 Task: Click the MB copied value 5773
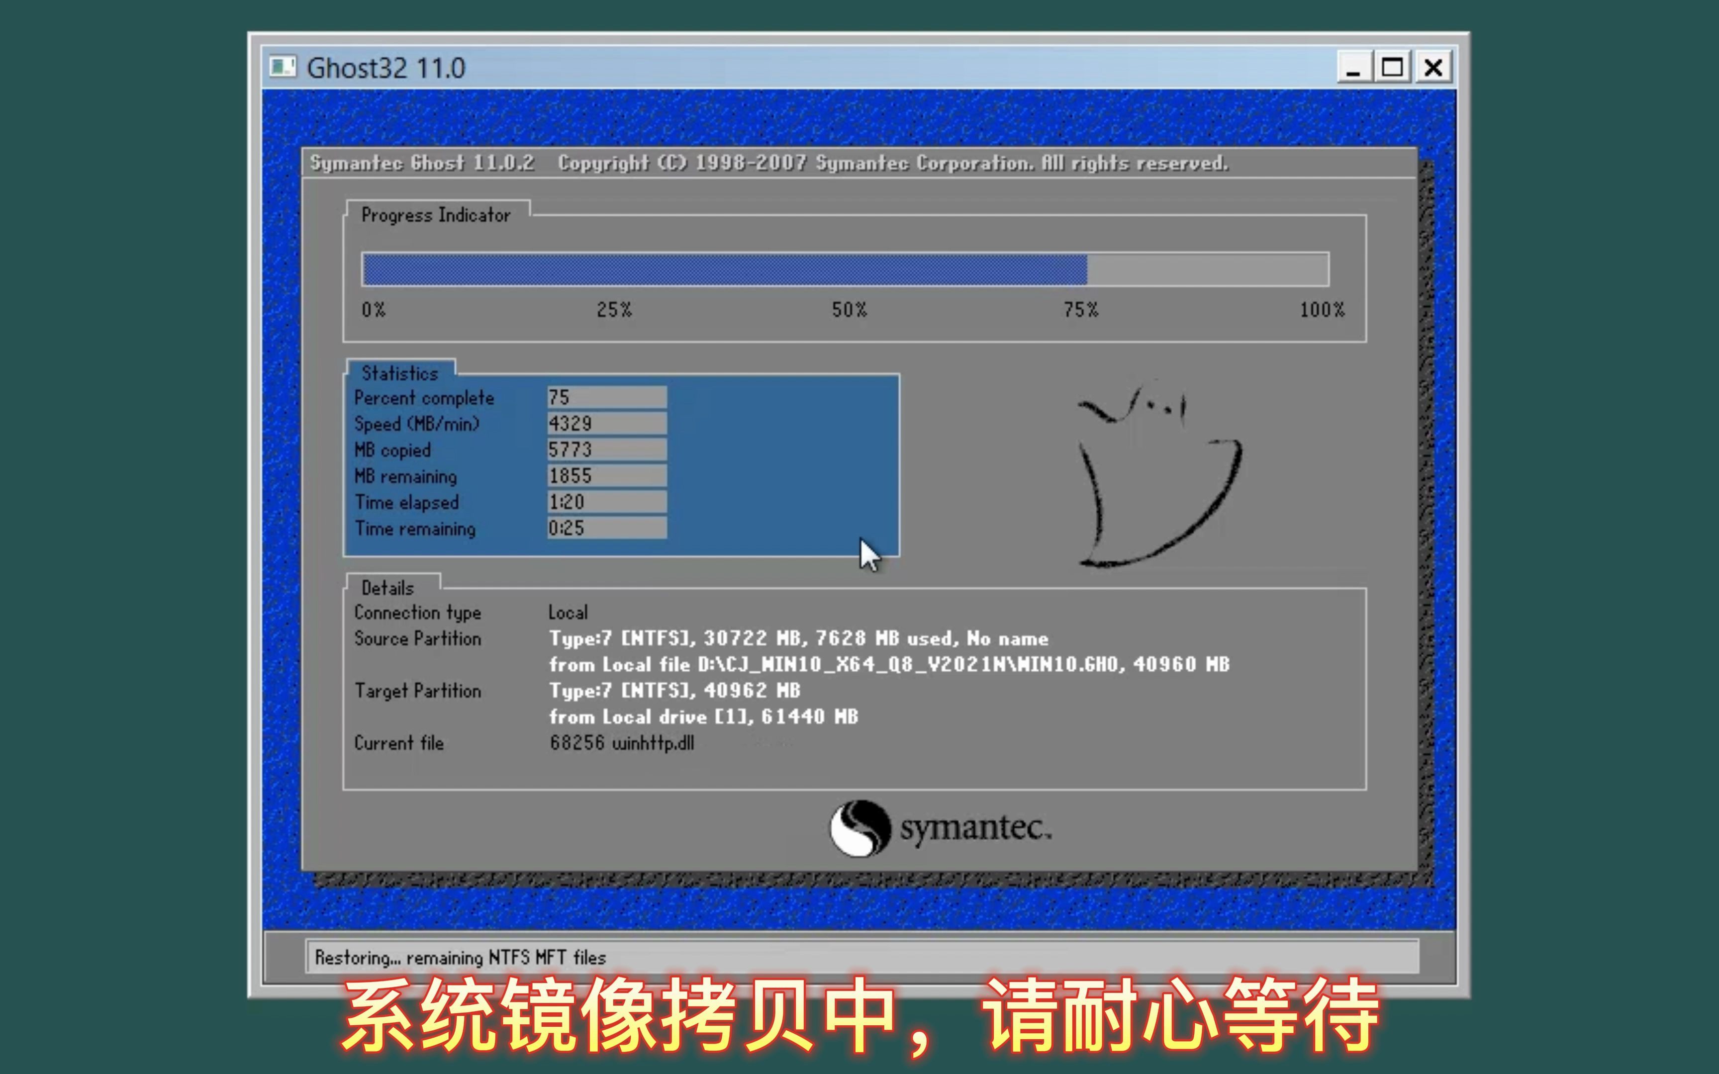607,449
